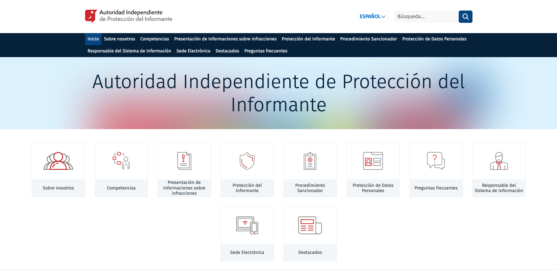Click the Procedimiento Sancionador clipboard icon
The image size is (557, 270).
click(x=310, y=161)
